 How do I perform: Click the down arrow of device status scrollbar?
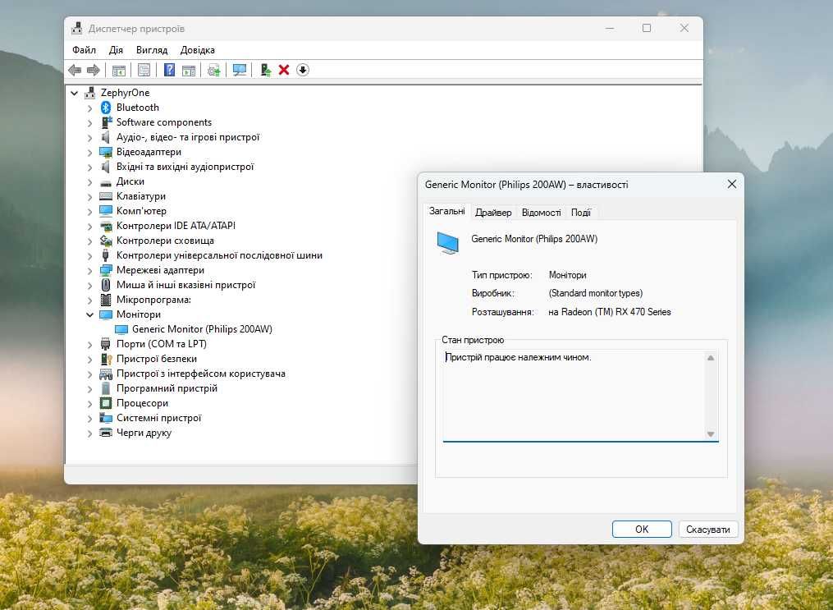711,434
